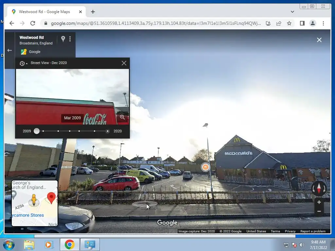Open the Windows Start menu
Image resolution: width=335 pixels, height=251 pixels.
point(9,244)
